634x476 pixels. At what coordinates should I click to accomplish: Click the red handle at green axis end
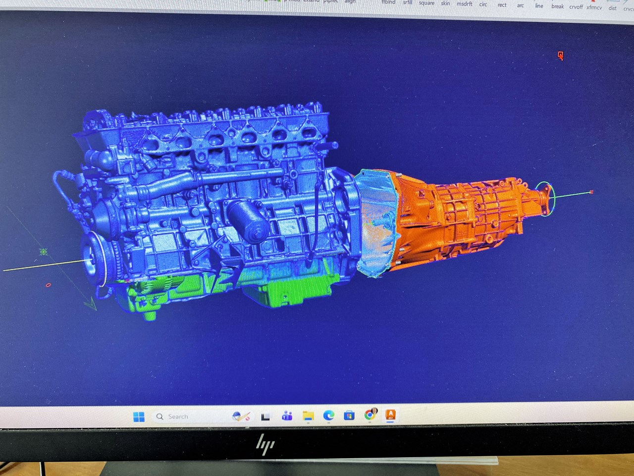(x=591, y=192)
